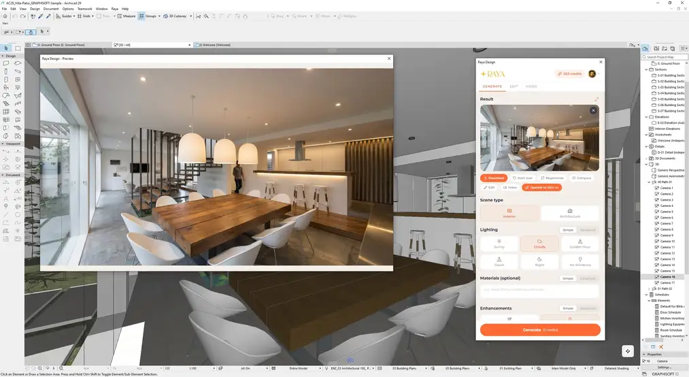Click the Raya result thumbnail image
689x377 pixels.
coord(539,137)
